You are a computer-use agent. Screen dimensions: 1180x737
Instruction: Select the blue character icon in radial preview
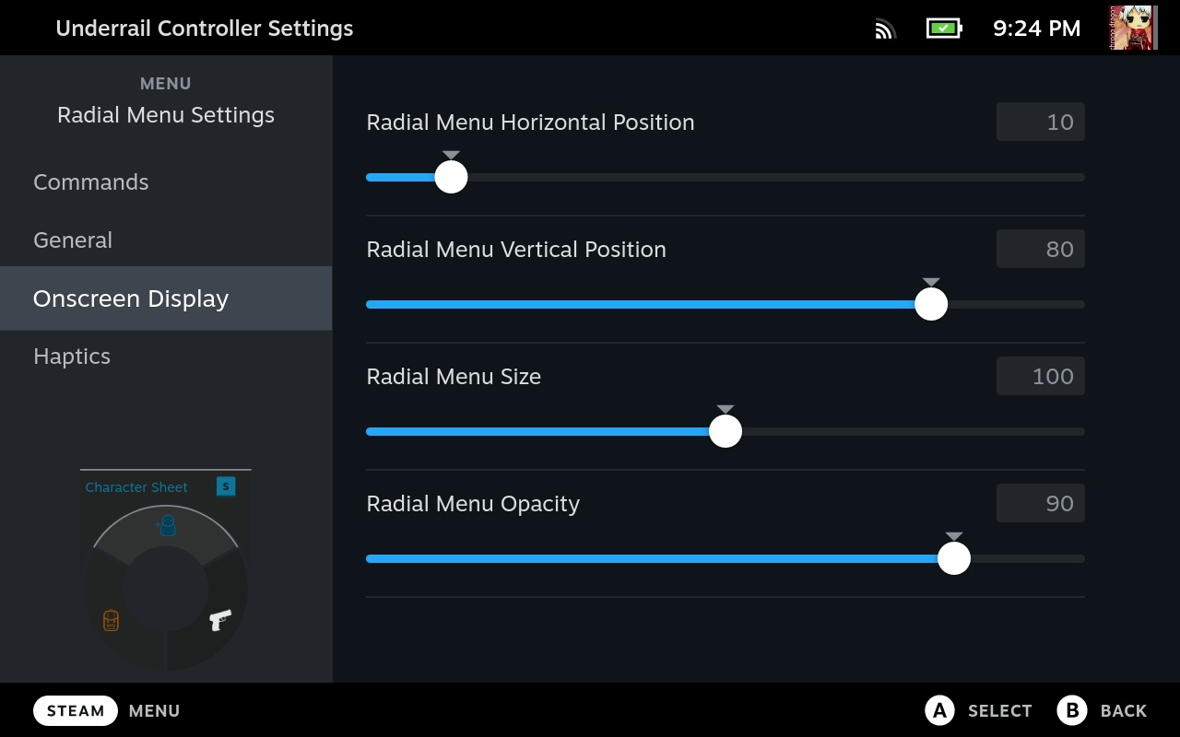point(167,525)
